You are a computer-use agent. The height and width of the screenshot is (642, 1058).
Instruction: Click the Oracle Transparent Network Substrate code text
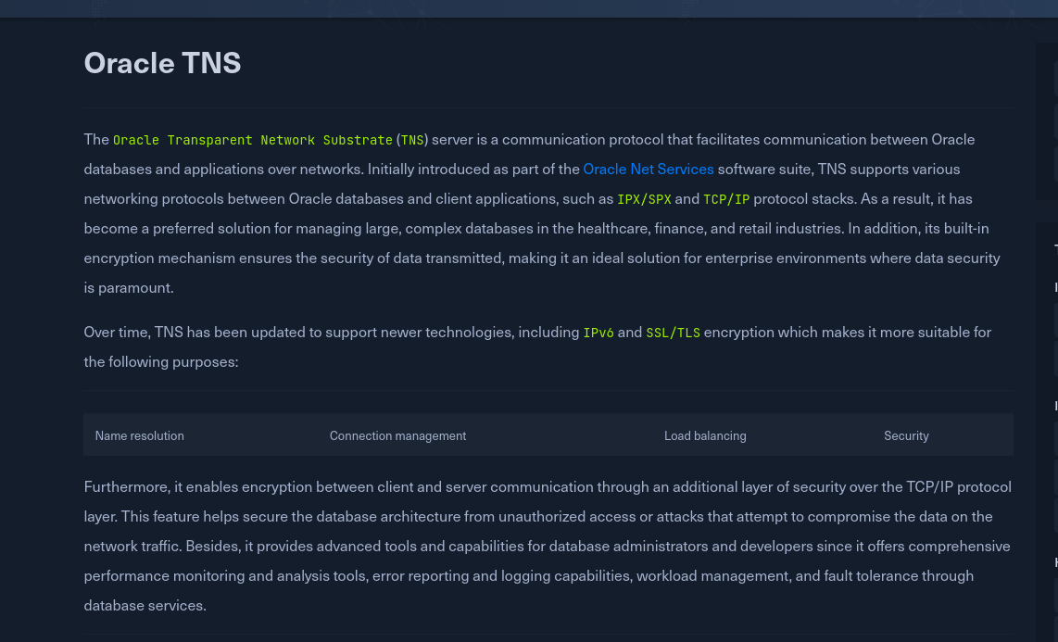(252, 140)
